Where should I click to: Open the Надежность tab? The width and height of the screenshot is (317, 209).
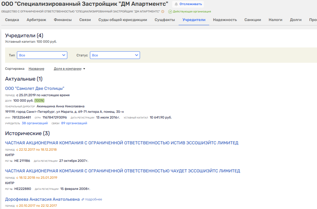(225, 20)
